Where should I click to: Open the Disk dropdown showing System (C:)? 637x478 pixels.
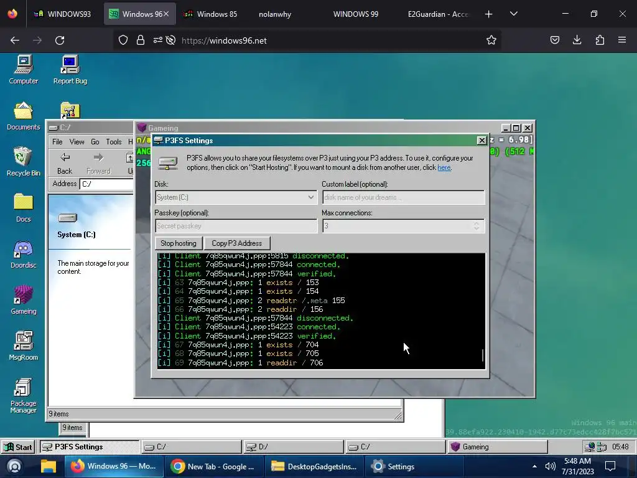(x=236, y=197)
